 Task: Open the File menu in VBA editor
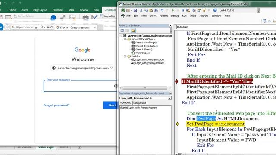click(x=129, y=16)
